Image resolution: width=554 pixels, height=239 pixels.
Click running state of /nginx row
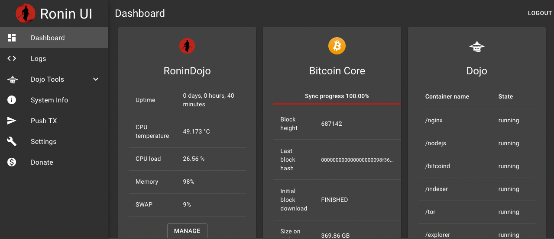(509, 120)
